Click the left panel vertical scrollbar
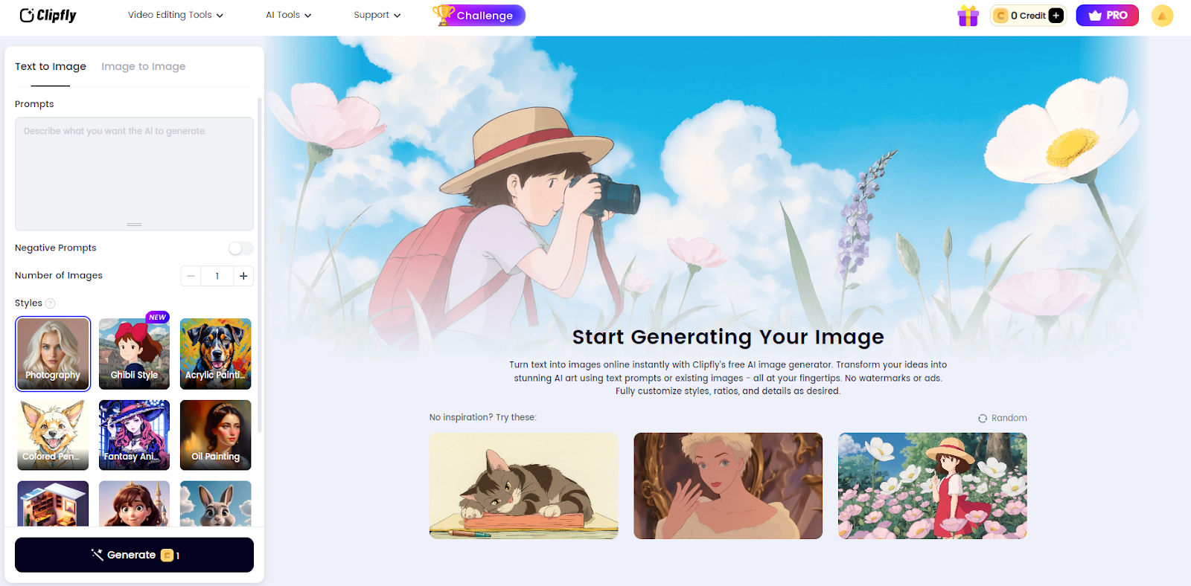Screen dimensions: 1191x586 259,264
